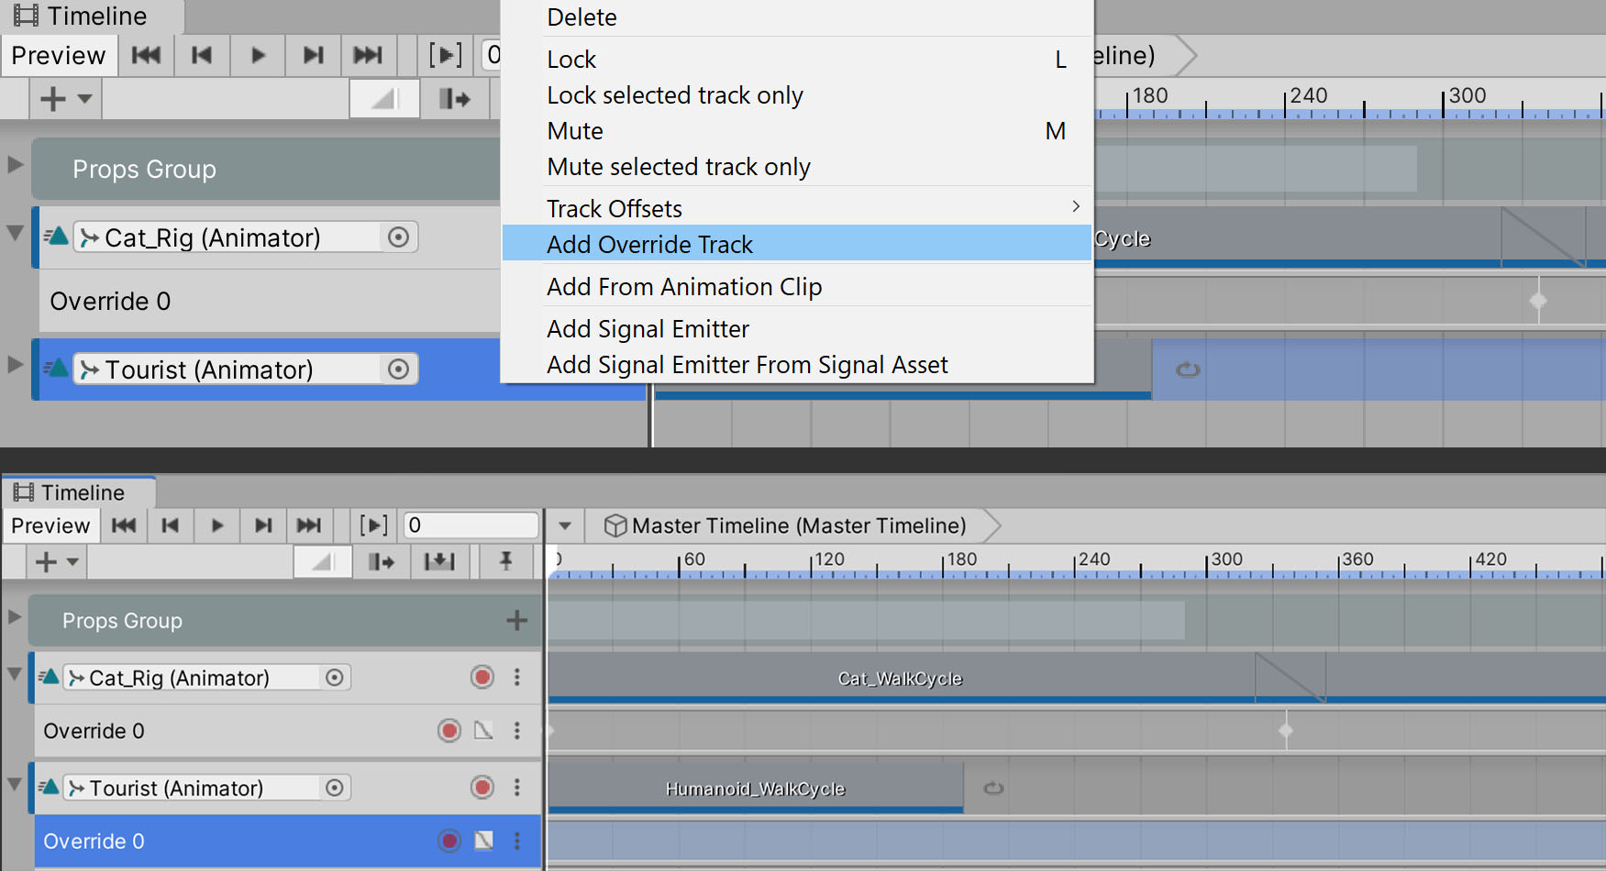Jump to timeline start in upper Timeline panel

coord(147,56)
